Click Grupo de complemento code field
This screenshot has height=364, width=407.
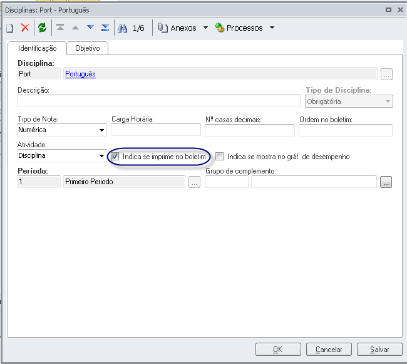click(x=227, y=182)
